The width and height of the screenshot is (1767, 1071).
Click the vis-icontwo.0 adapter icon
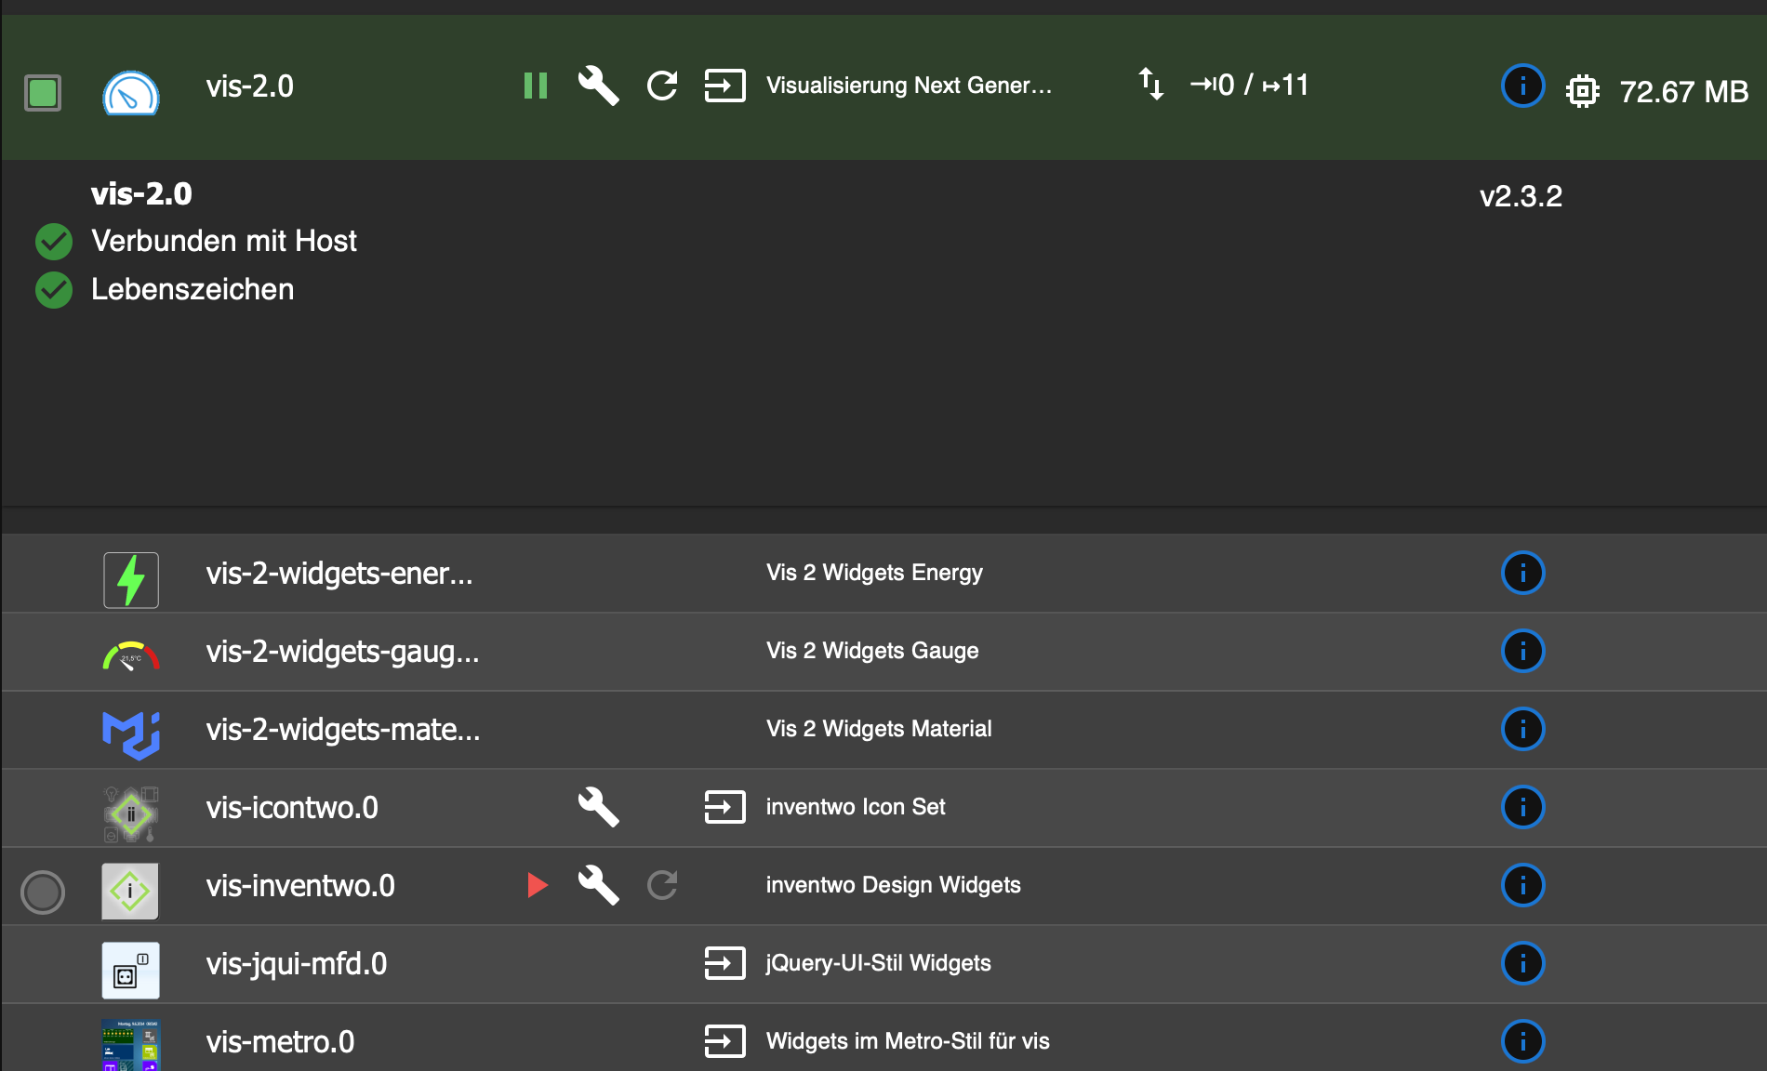coord(131,813)
